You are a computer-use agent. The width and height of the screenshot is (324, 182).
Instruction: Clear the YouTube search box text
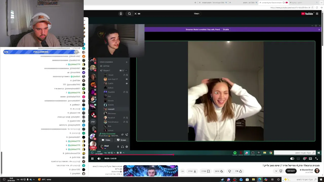point(135,14)
